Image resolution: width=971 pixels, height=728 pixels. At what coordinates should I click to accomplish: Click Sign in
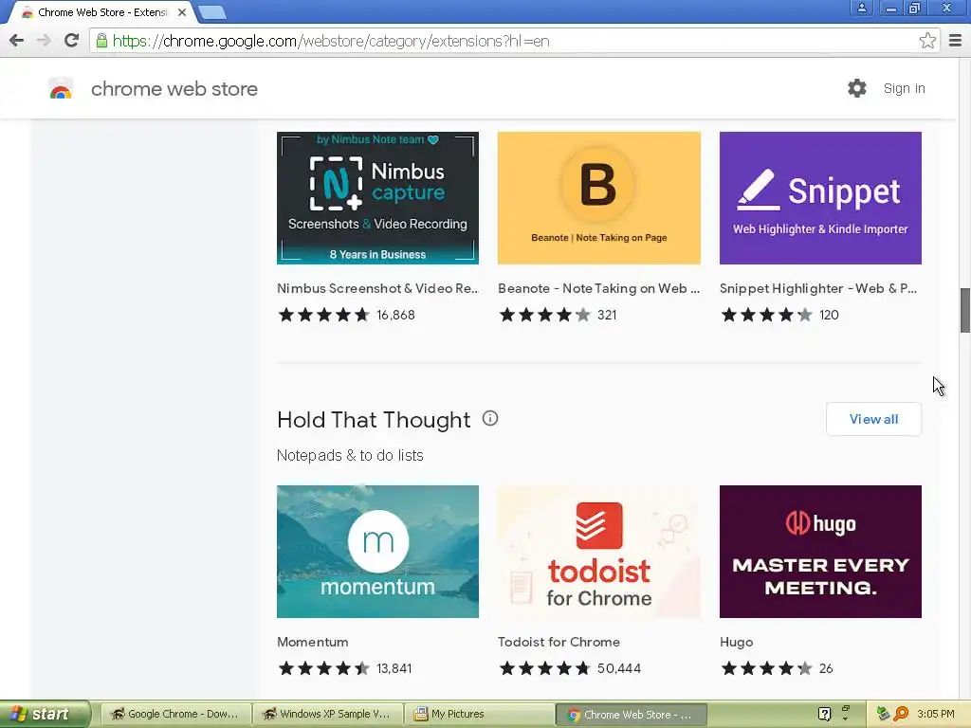[904, 88]
